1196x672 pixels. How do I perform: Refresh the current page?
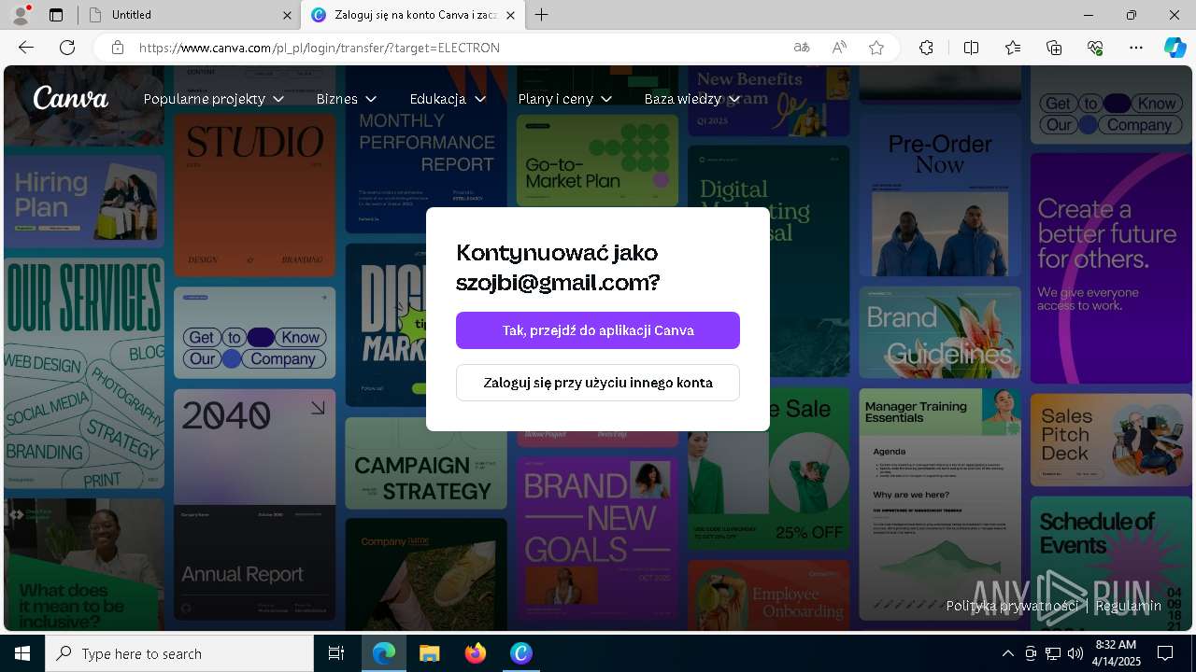pos(67,48)
